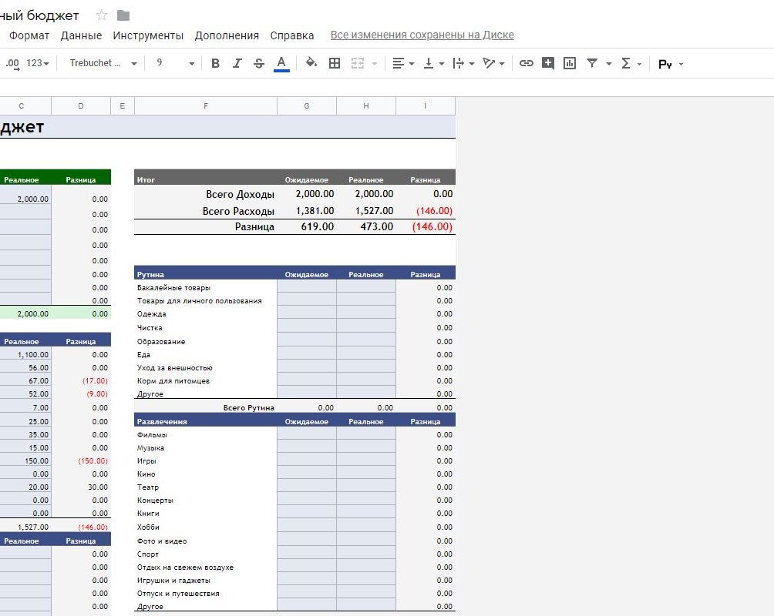Open the cell borders tool
This screenshot has height=616, width=774.
tap(335, 63)
